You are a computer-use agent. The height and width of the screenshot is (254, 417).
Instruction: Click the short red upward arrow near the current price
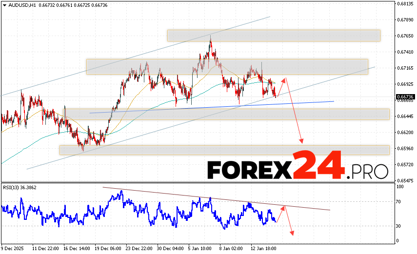281,86
